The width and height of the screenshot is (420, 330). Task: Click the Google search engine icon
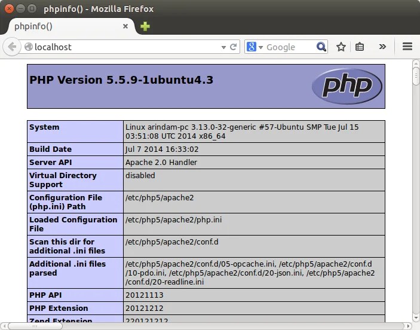[252, 47]
